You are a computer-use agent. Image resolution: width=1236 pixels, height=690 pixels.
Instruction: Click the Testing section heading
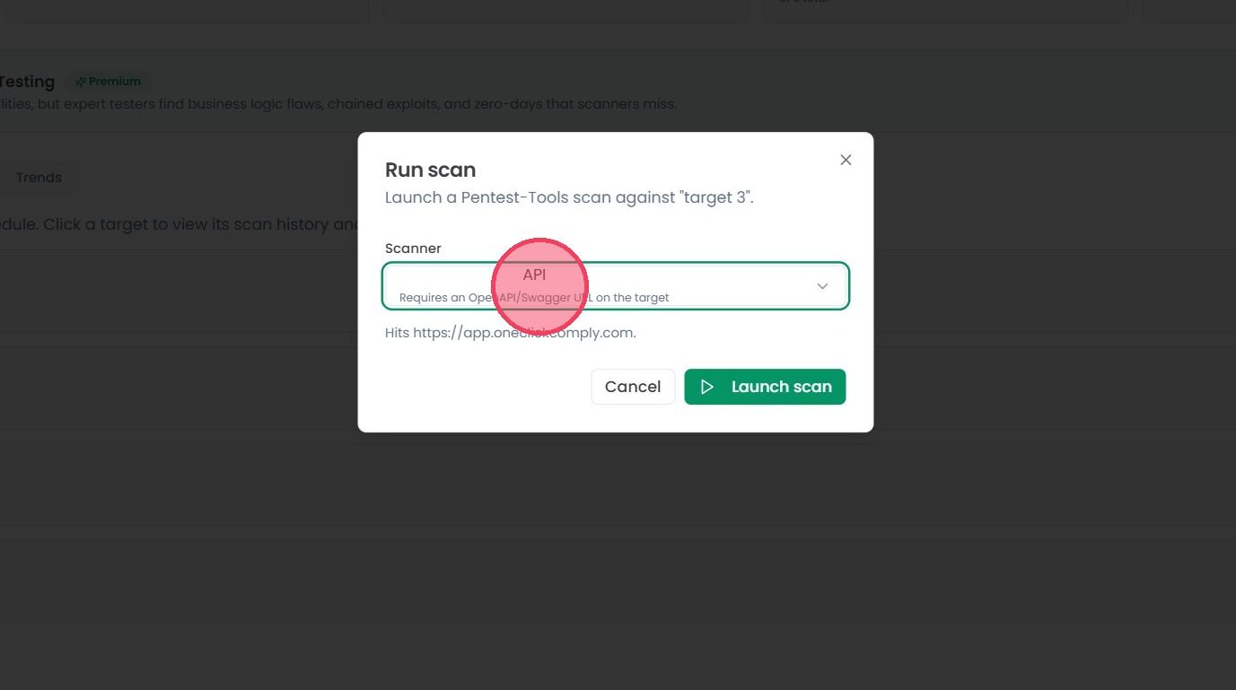point(28,82)
